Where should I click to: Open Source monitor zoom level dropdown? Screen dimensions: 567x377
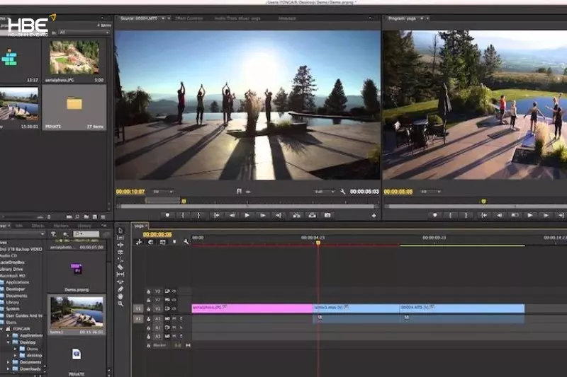tap(163, 192)
